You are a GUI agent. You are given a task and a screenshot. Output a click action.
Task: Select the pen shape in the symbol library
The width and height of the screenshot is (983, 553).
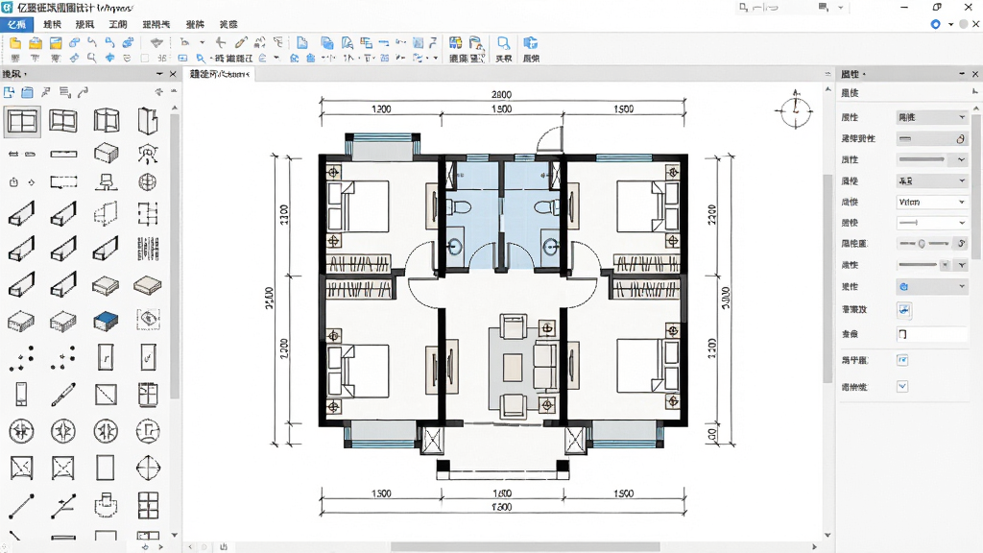[63, 395]
